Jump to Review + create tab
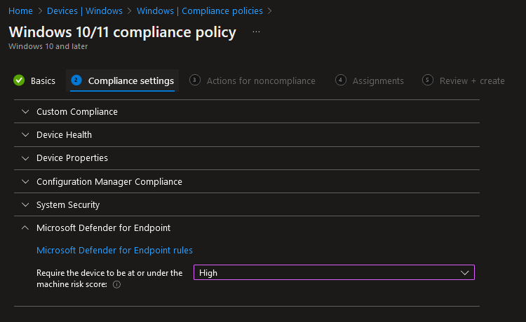 pos(472,81)
